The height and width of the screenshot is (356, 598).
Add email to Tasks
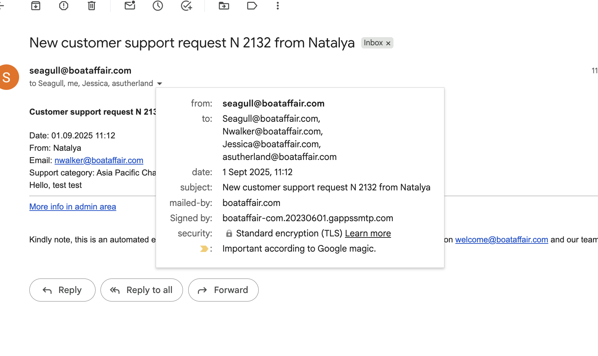point(186,6)
